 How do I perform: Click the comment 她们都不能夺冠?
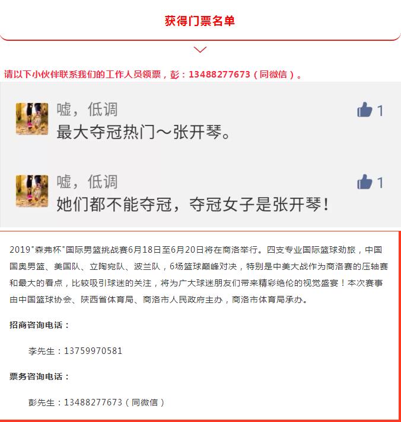[193, 204]
